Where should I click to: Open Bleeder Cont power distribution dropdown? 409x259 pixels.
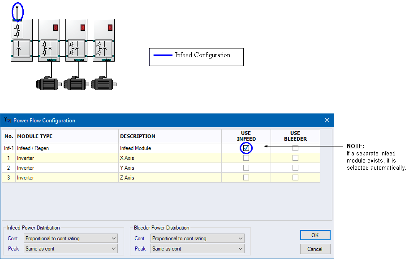[198, 238]
